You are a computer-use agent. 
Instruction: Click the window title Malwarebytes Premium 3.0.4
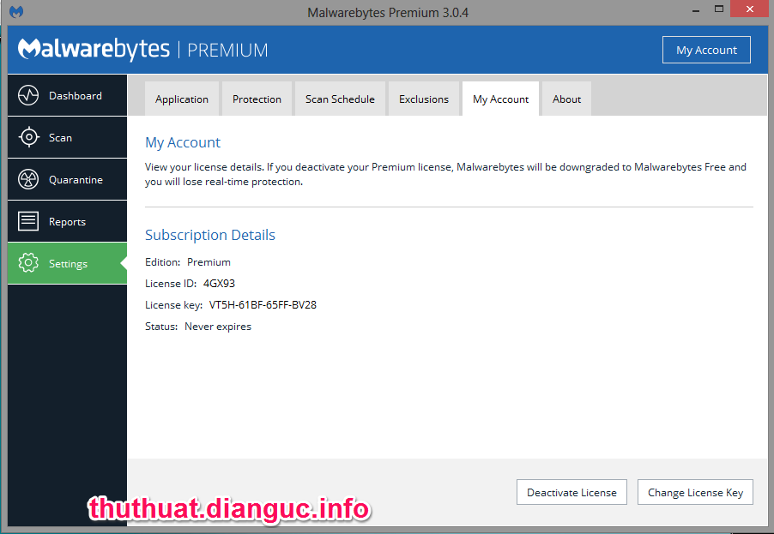click(x=388, y=12)
